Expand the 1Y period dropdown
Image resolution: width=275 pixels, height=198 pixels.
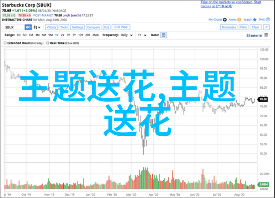141,35
